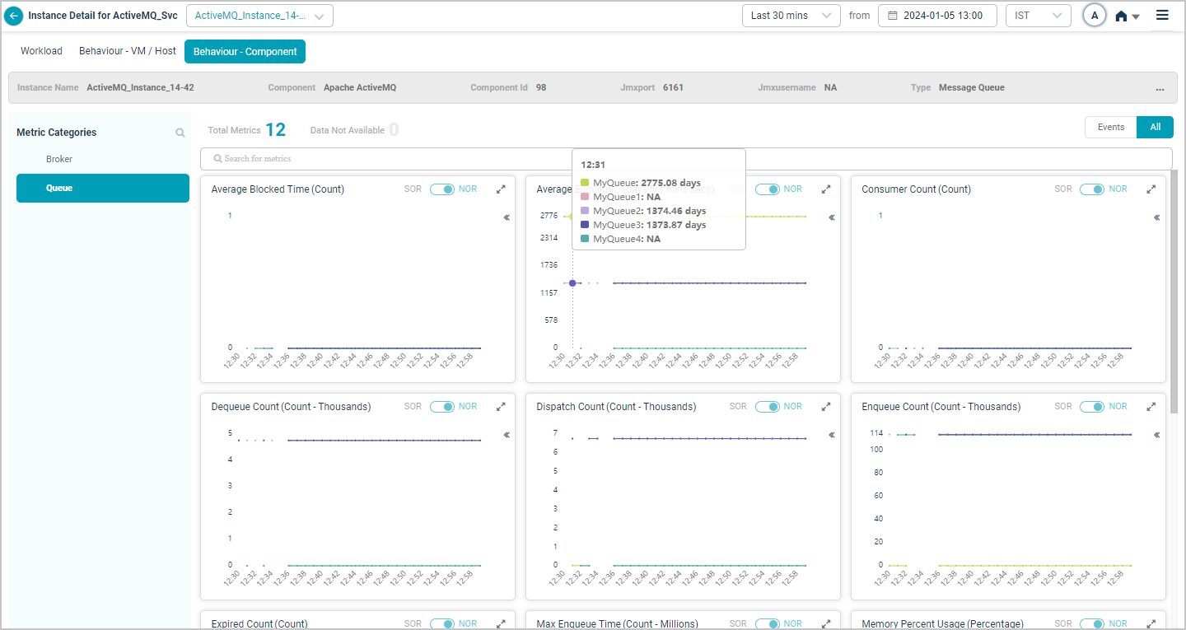Expand the Consumer Count chart fullscreen

click(x=1151, y=189)
